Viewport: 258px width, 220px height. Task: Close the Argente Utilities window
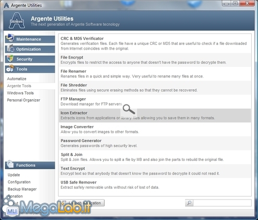click(247, 4)
